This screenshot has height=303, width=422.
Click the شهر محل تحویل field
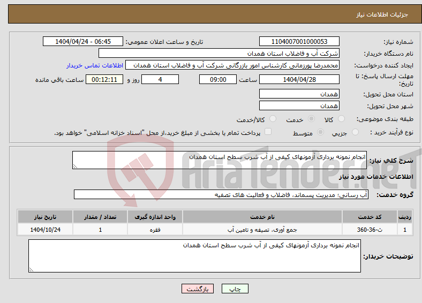point(299,105)
